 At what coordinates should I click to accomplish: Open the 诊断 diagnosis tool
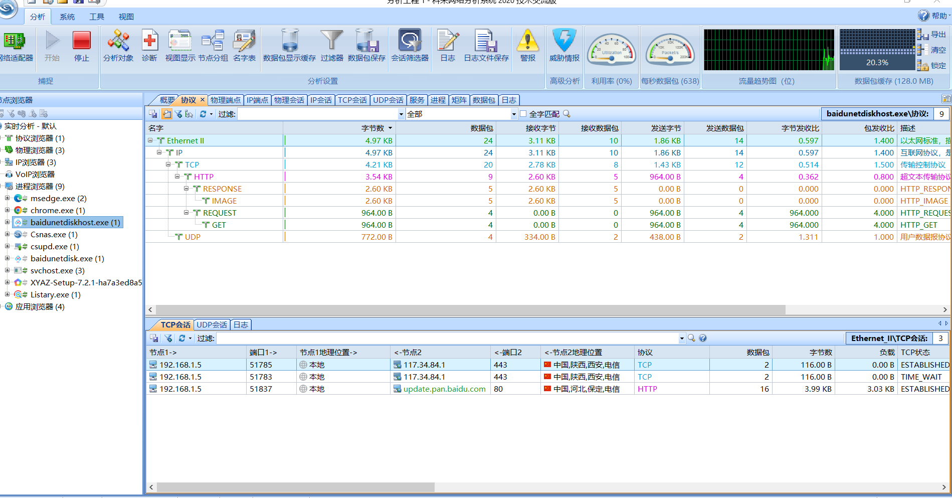click(149, 46)
